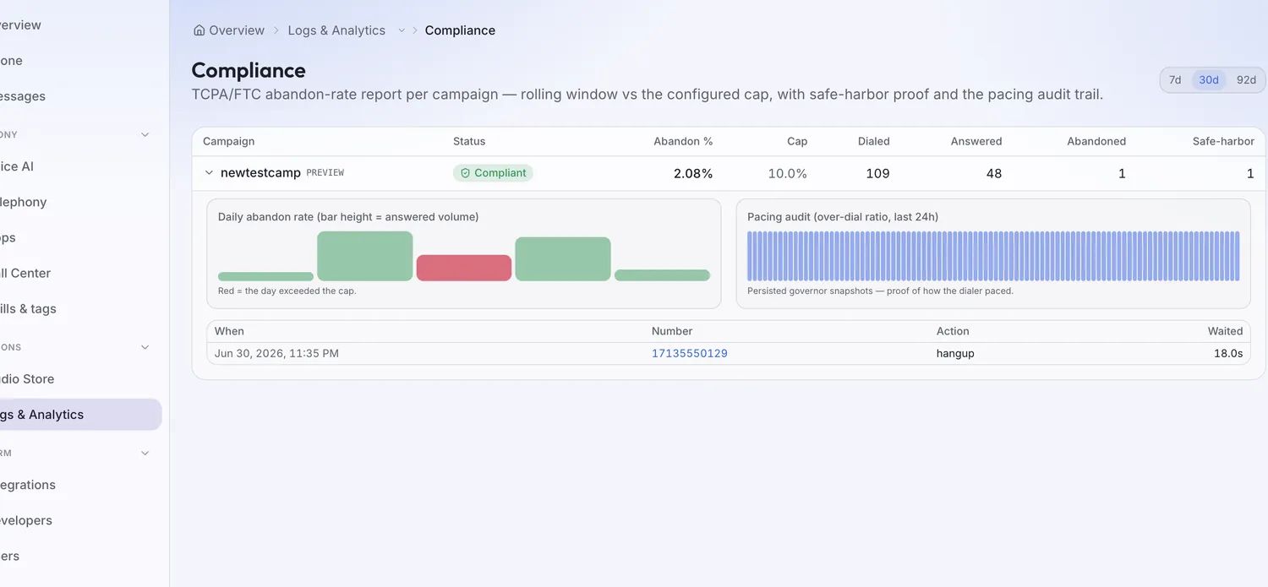This screenshot has height=587, width=1268.
Task: Click the red bar in daily abandon chart
Action: coord(464,268)
